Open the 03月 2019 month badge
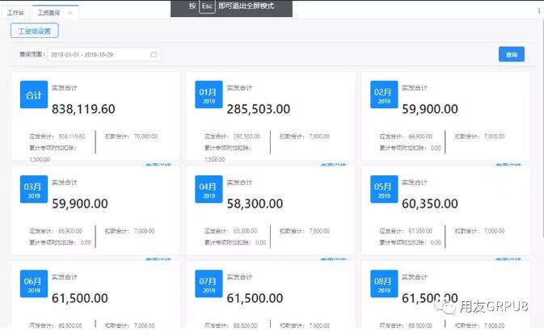 point(34,191)
